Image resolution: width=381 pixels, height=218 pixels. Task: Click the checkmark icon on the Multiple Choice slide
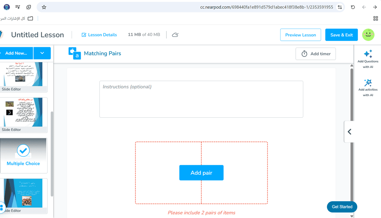pos(23,150)
